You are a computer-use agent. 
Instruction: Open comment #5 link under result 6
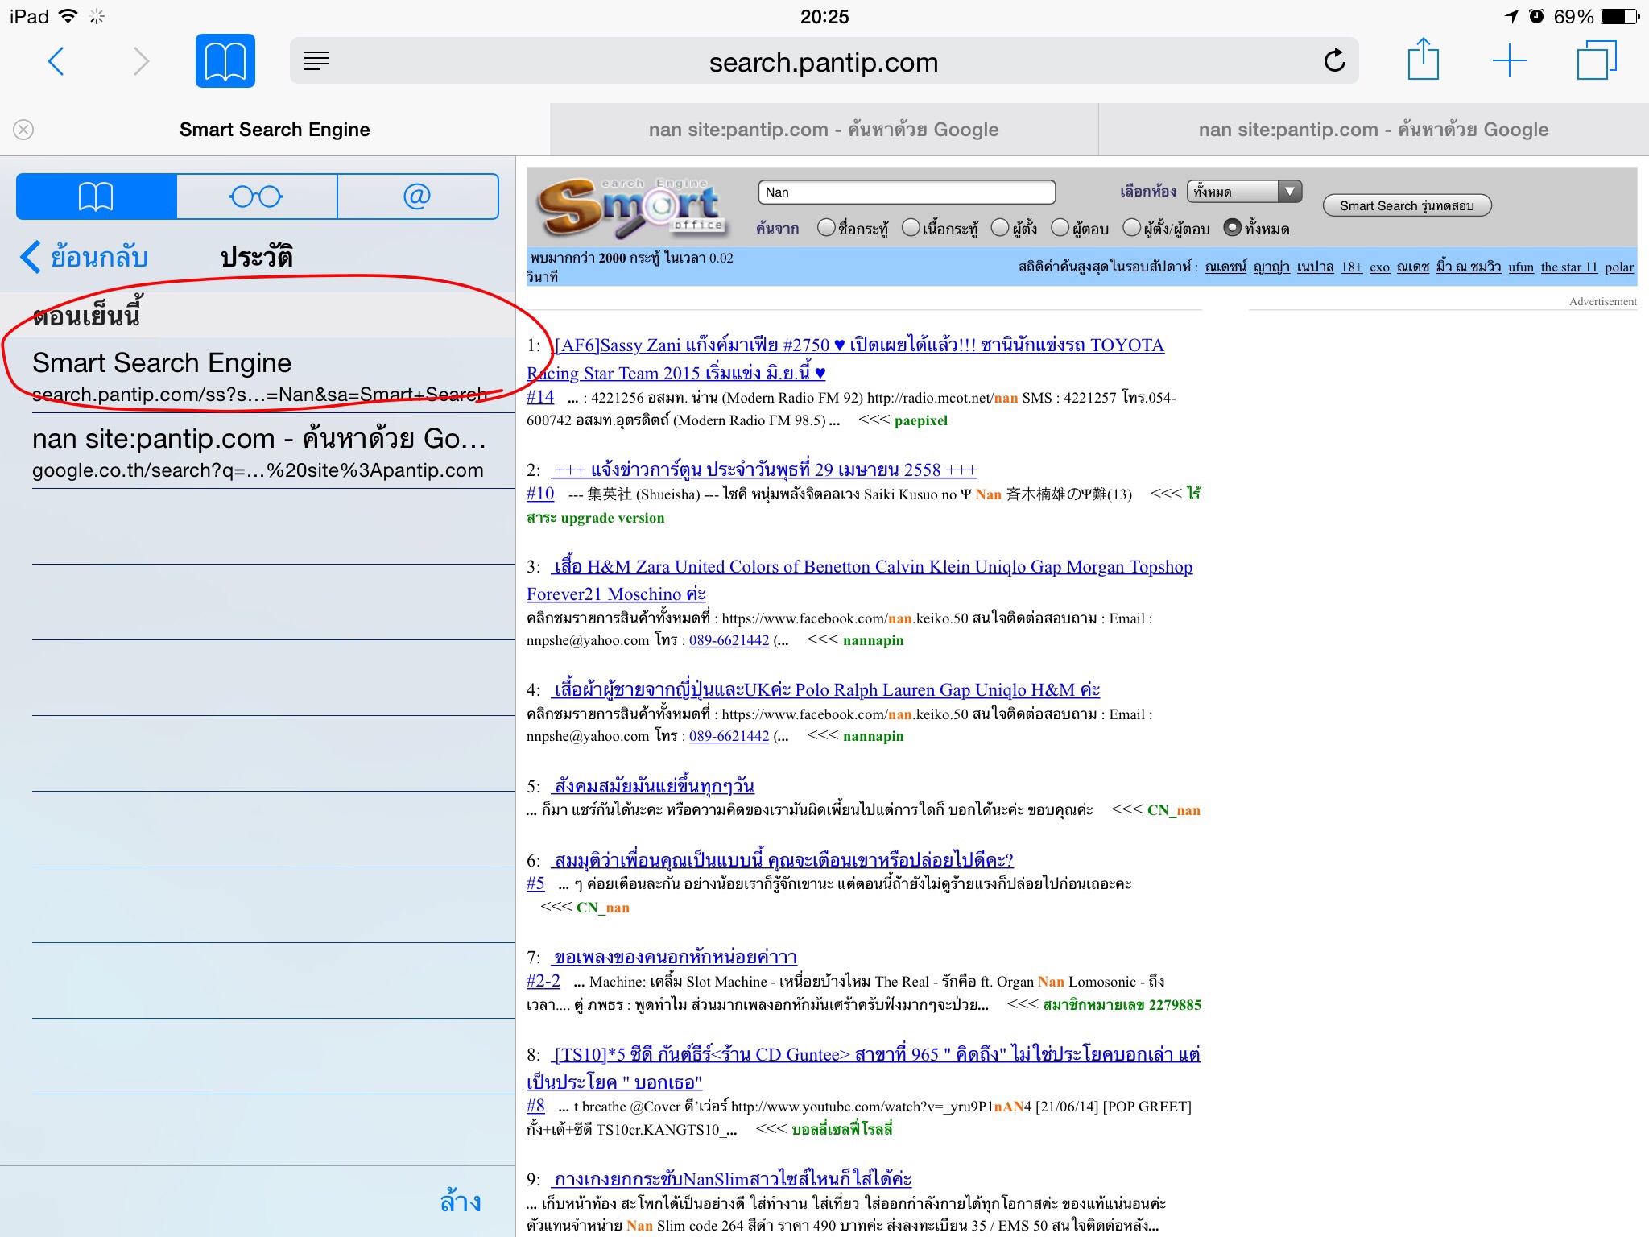(535, 883)
